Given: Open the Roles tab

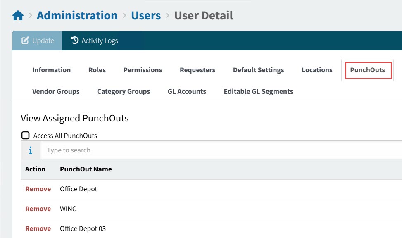Looking at the screenshot, I should pos(97,70).
